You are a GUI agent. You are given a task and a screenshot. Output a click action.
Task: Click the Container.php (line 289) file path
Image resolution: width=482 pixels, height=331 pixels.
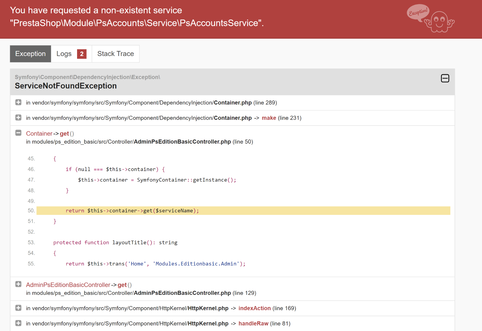tap(151, 103)
